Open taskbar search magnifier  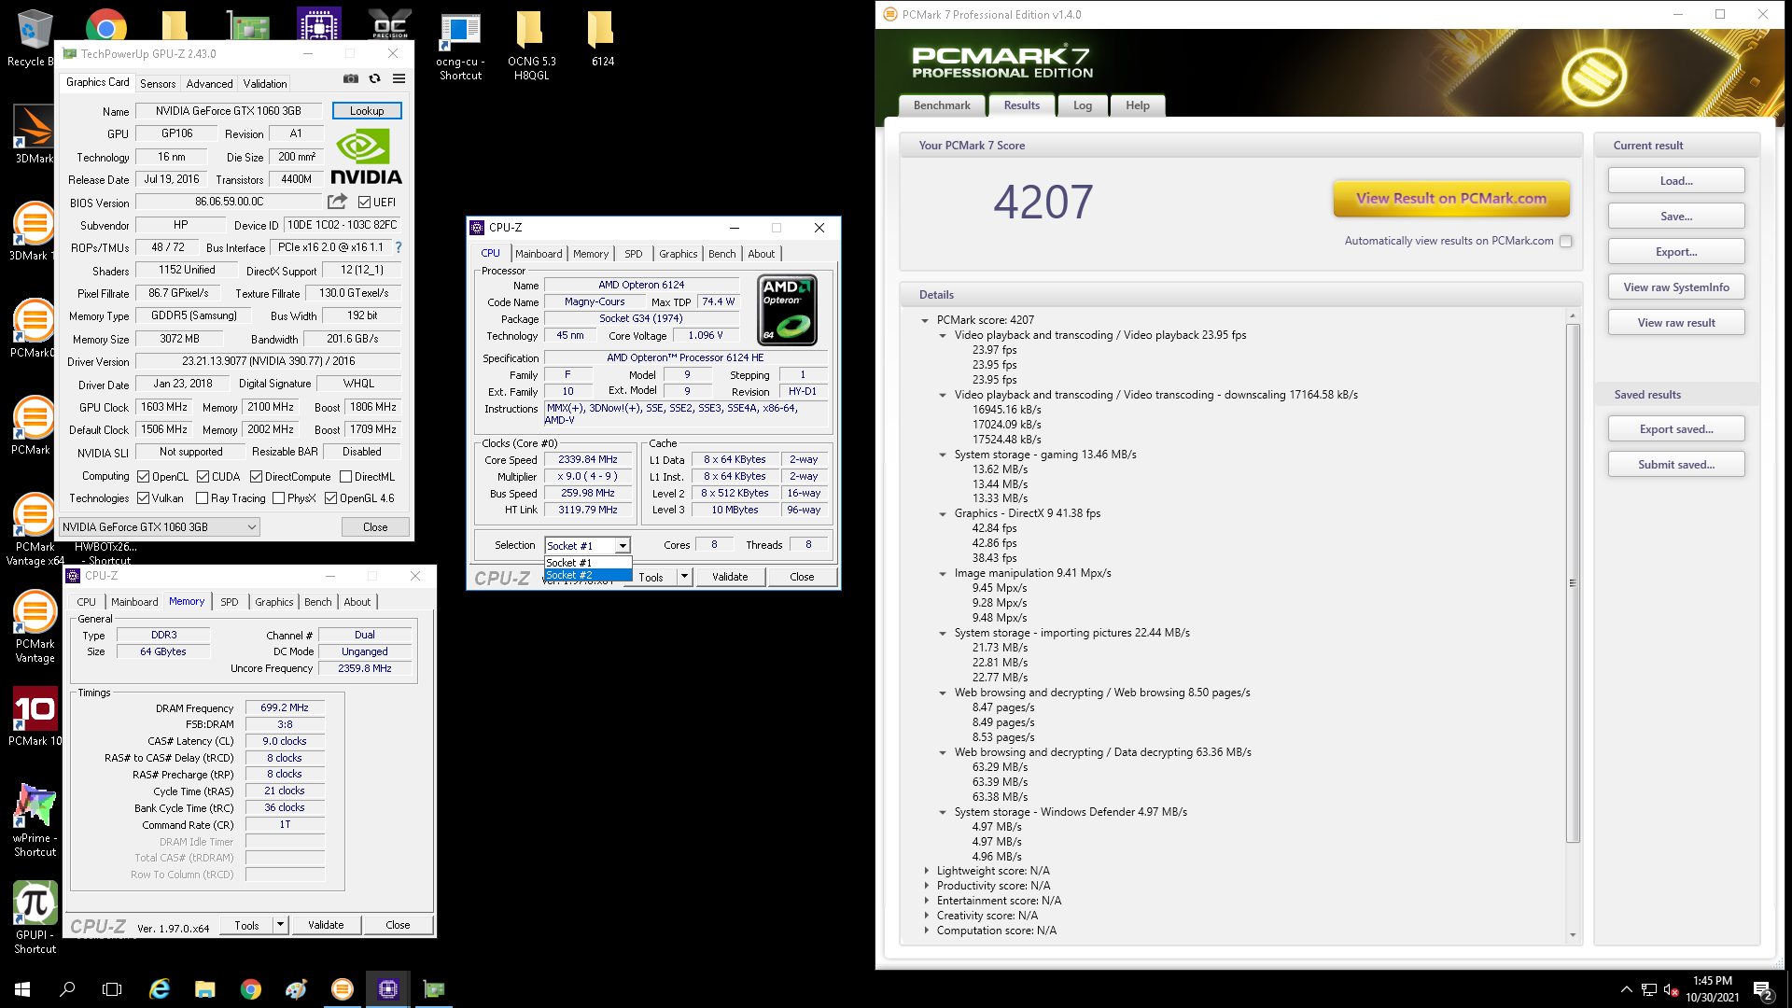click(x=67, y=989)
